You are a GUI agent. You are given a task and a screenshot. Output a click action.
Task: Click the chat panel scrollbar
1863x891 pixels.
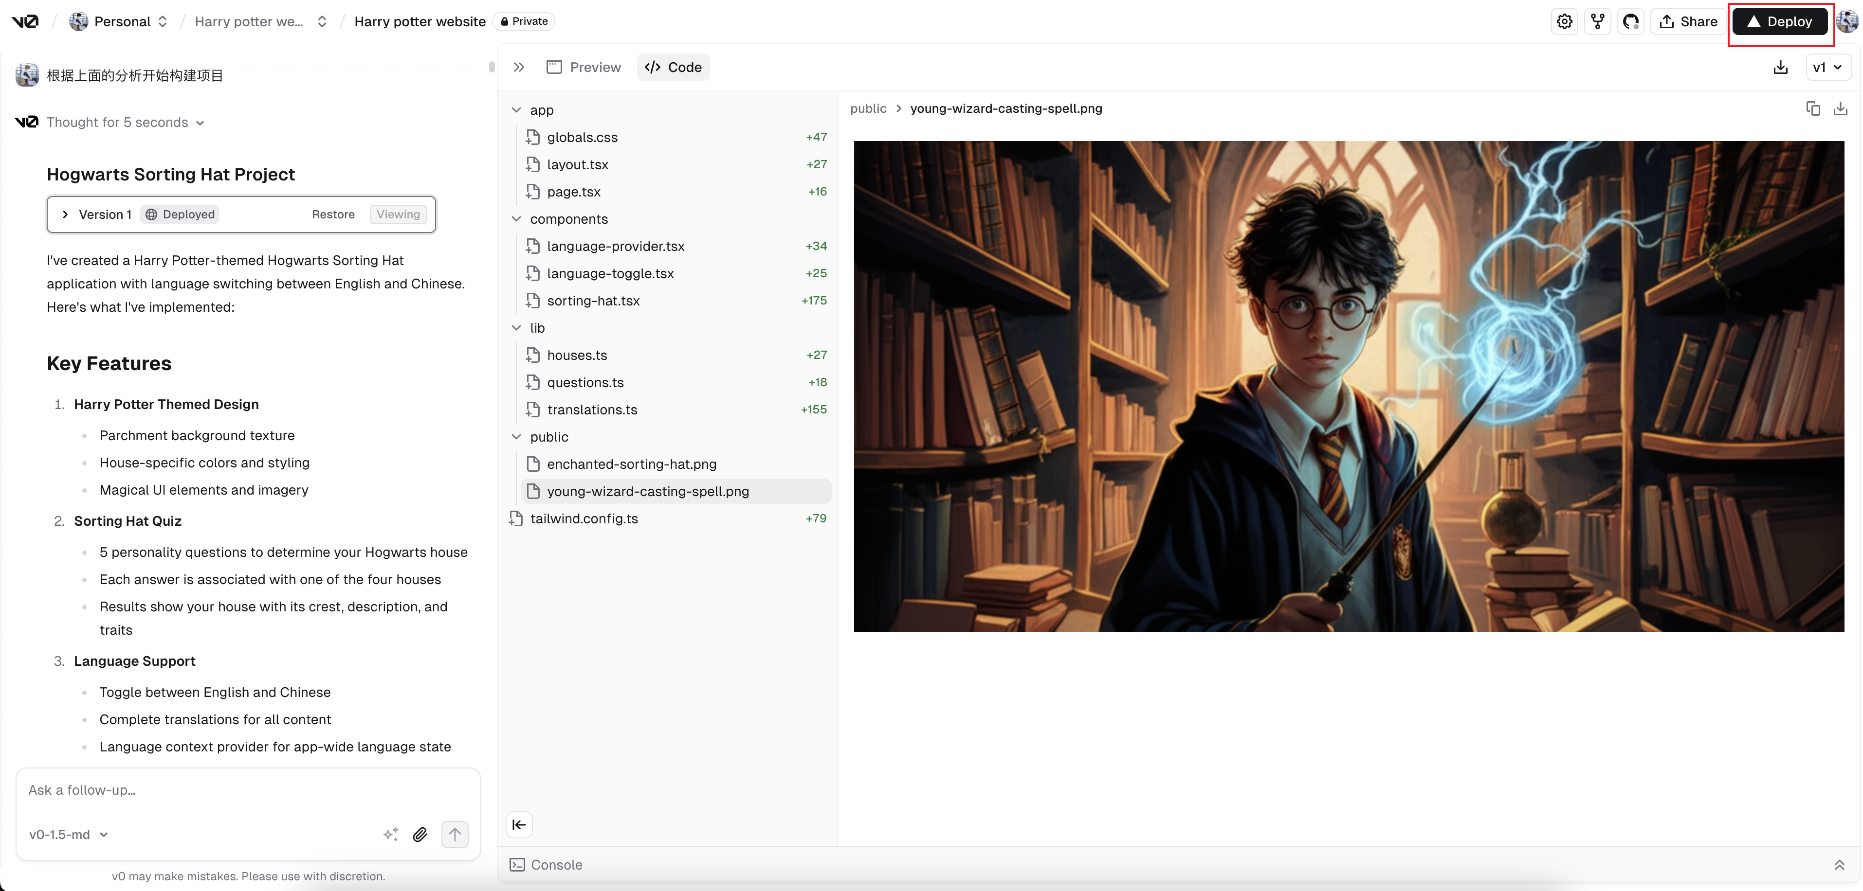tap(491, 67)
